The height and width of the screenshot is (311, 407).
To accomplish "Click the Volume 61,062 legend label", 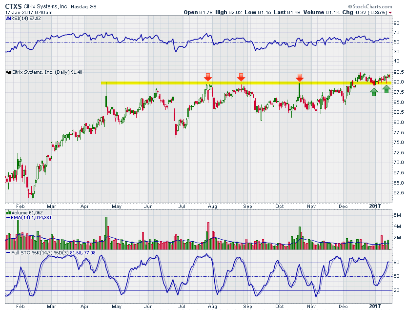I will coord(27,212).
